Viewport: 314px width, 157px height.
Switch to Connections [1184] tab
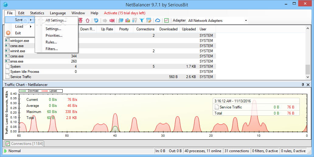pos(24,143)
